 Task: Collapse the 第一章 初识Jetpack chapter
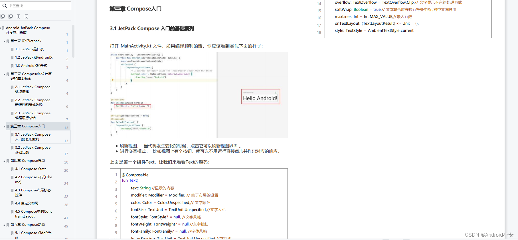(x=4, y=41)
